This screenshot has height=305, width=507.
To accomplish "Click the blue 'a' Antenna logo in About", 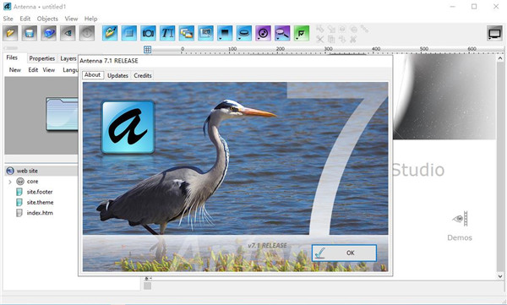I will [128, 127].
